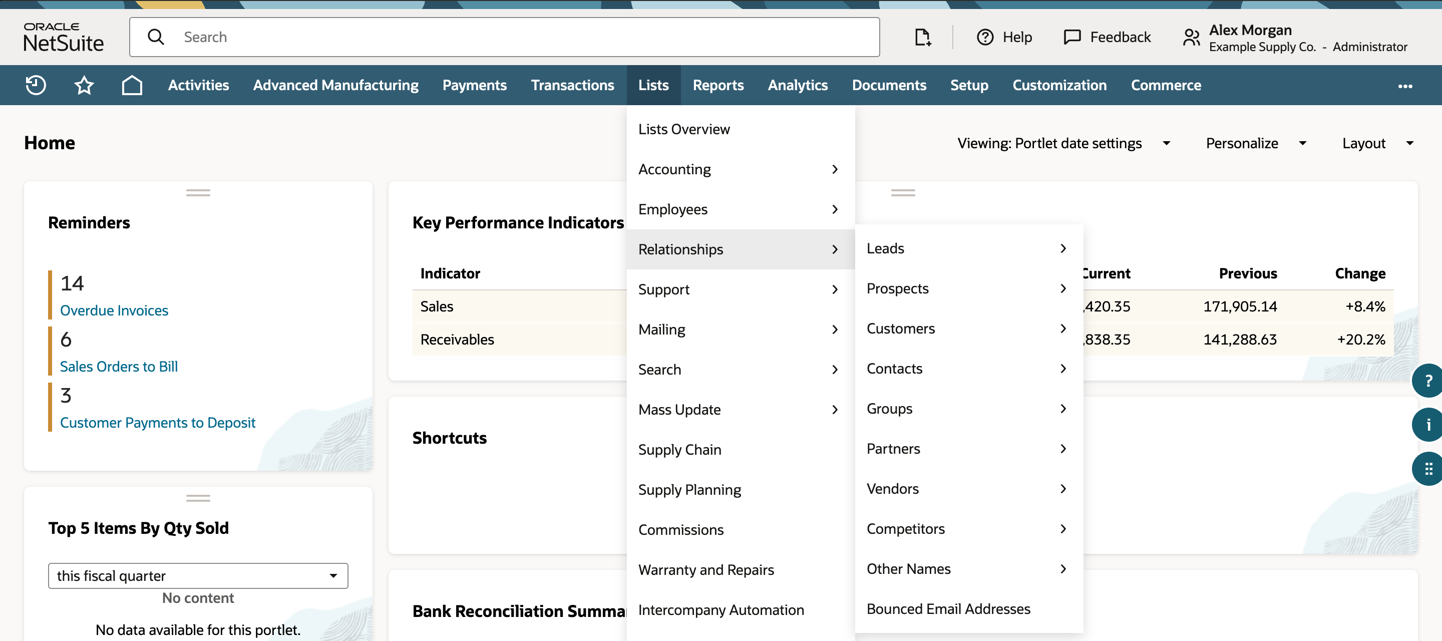Image resolution: width=1442 pixels, height=641 pixels.
Task: Click the floating question mark help button
Action: [1427, 381]
